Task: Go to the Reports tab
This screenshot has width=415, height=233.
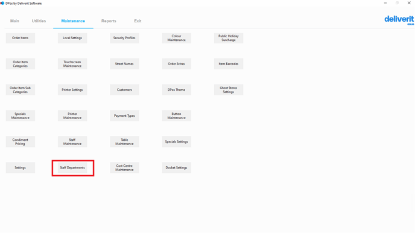Action: [109, 21]
